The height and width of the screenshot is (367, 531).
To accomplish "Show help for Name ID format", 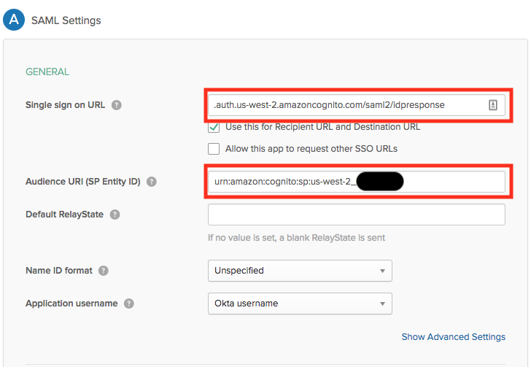I will point(104,271).
